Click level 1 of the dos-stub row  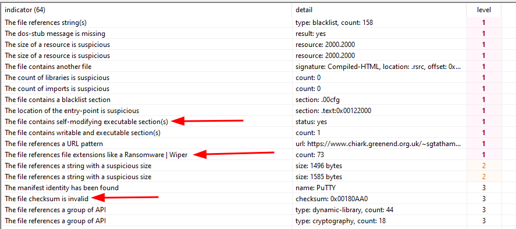pos(484,34)
